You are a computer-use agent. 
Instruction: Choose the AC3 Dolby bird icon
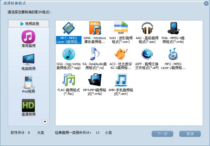coord(121,54)
